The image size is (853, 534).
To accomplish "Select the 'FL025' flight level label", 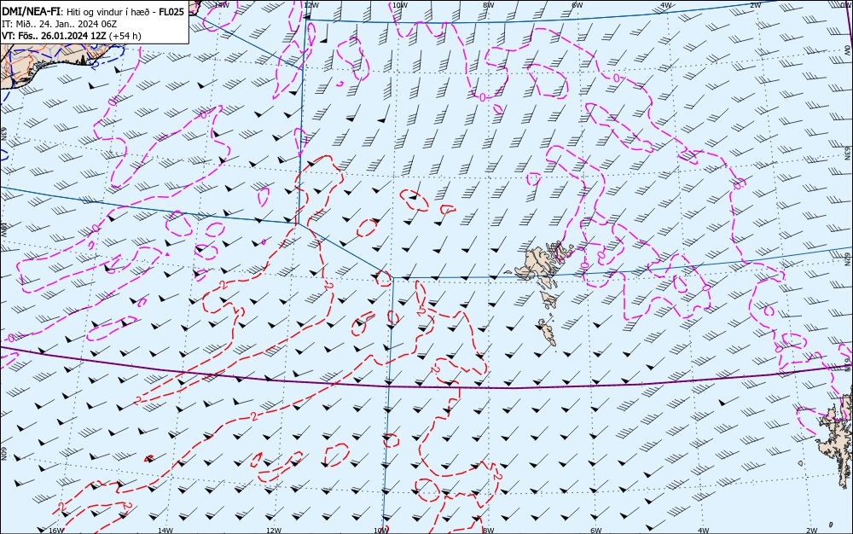I will [x=171, y=11].
